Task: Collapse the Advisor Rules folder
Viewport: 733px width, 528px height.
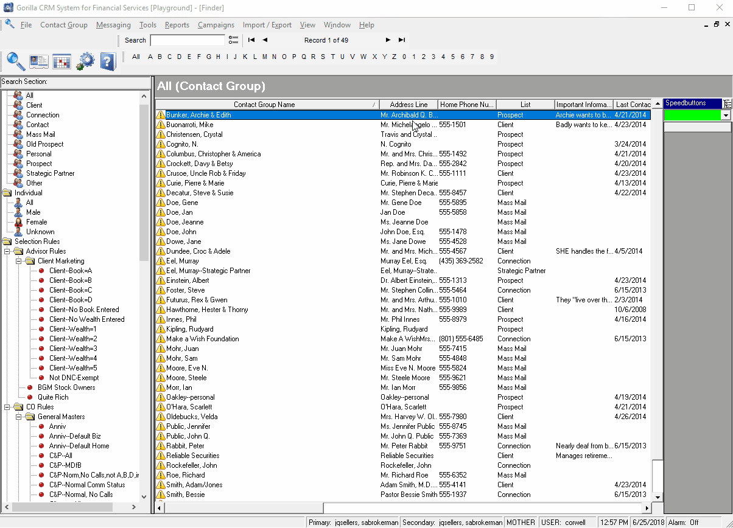Action: tap(7, 251)
